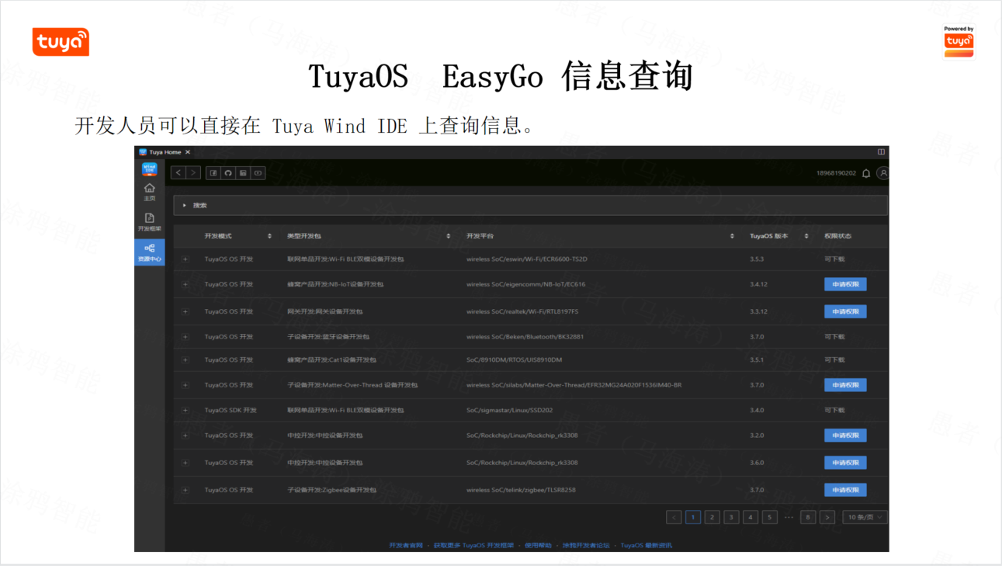Open the user account avatar icon
1002x566 pixels.
click(882, 173)
